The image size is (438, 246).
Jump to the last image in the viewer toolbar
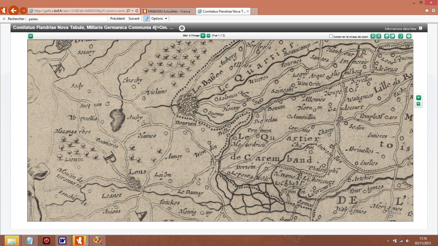[x=208, y=36]
